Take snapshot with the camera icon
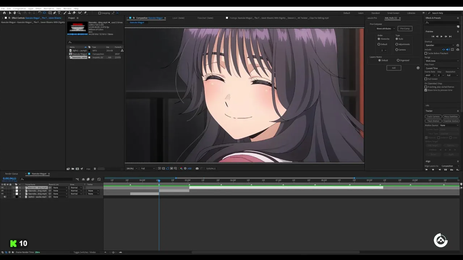This screenshot has height=260, width=463. pyautogui.click(x=197, y=168)
